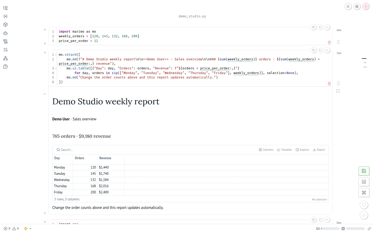The image size is (374, 233).
Task: Open the variables panel icon
Action: [5, 16]
